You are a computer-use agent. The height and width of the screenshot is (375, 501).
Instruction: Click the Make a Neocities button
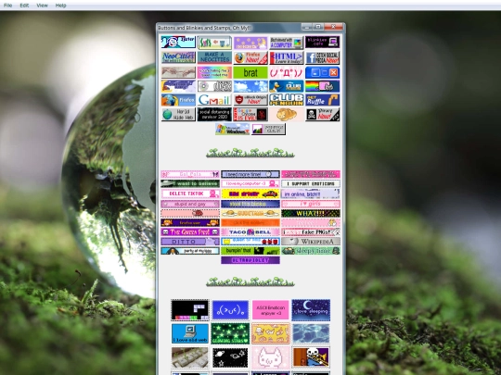pyautogui.click(x=214, y=57)
